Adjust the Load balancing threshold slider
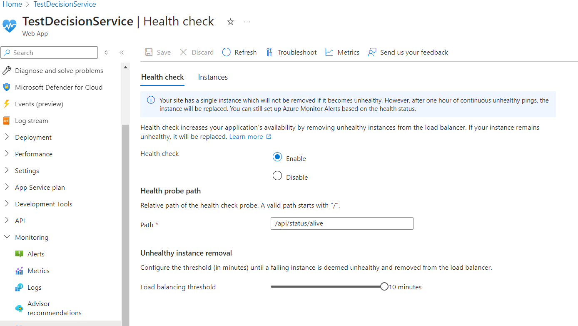Image resolution: width=578 pixels, height=326 pixels. (x=384, y=286)
